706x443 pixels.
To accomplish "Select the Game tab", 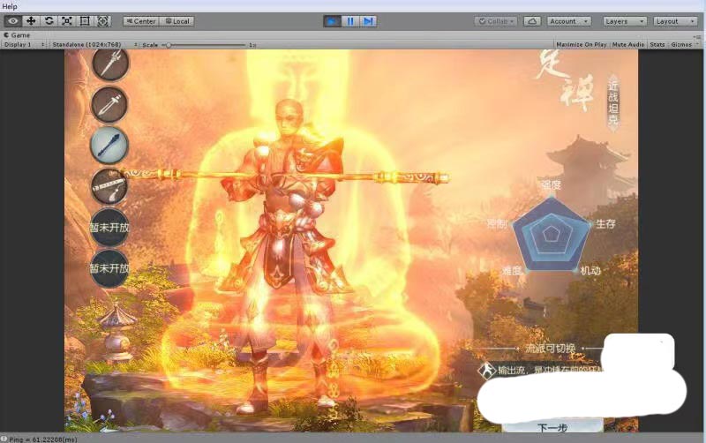I will point(17,34).
